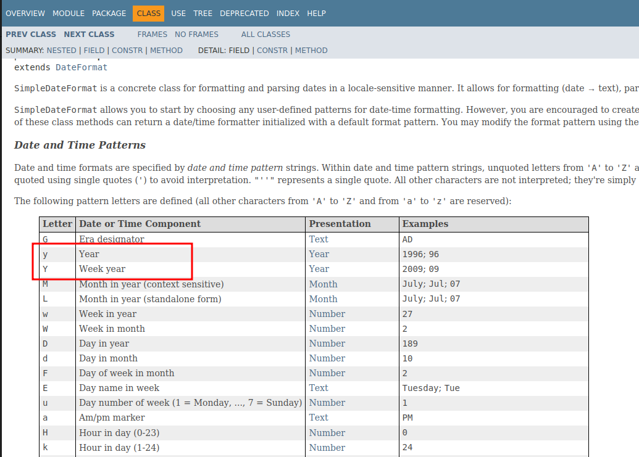The height and width of the screenshot is (457, 639).
Task: Switch to the MODULE page
Action: (x=68, y=13)
